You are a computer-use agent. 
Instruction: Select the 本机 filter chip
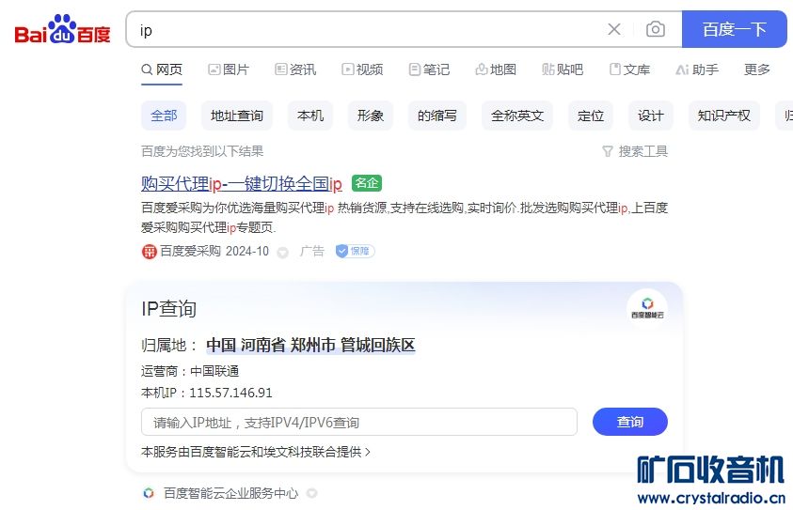pyautogui.click(x=310, y=116)
